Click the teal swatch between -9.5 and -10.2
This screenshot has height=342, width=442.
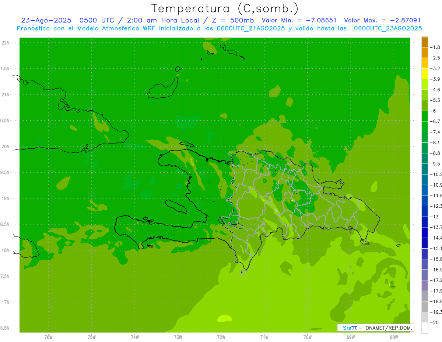425,169
